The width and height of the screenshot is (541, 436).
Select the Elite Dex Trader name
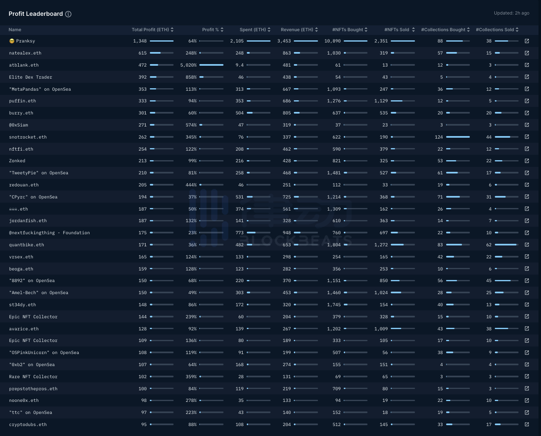pyautogui.click(x=30, y=77)
